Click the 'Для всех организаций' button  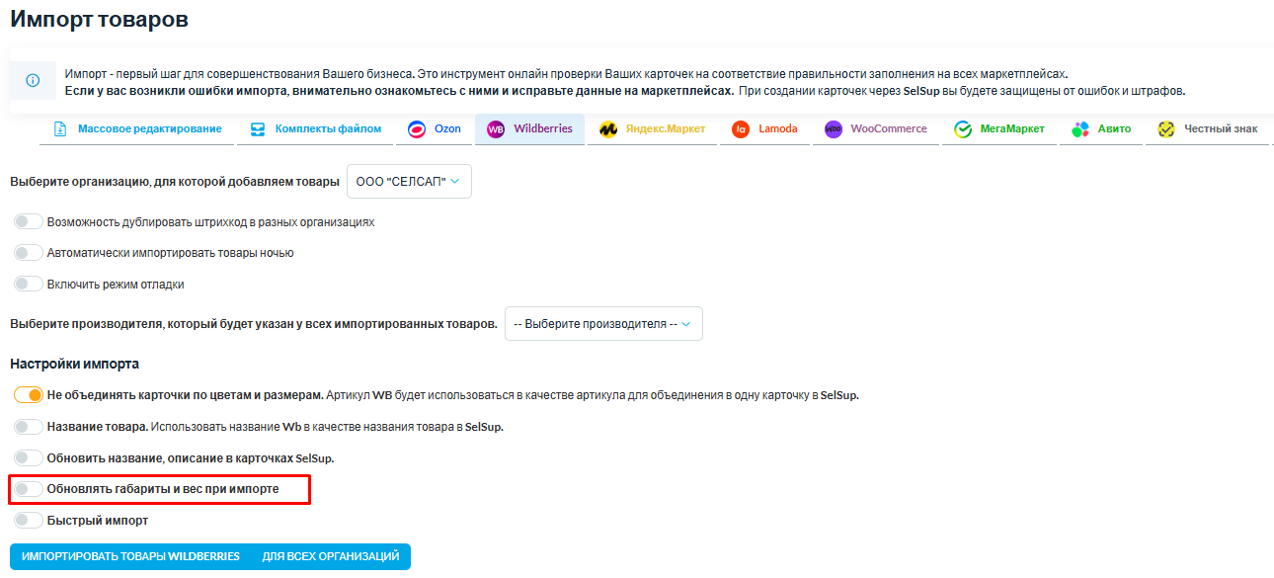point(331,557)
